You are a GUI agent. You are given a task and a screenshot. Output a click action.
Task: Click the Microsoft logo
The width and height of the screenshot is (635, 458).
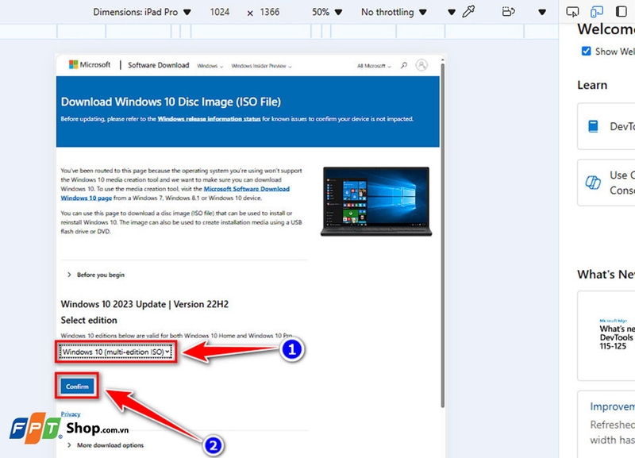(x=90, y=65)
